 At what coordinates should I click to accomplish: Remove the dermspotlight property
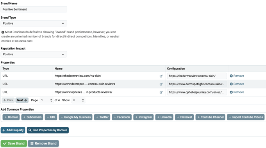coord(237,84)
